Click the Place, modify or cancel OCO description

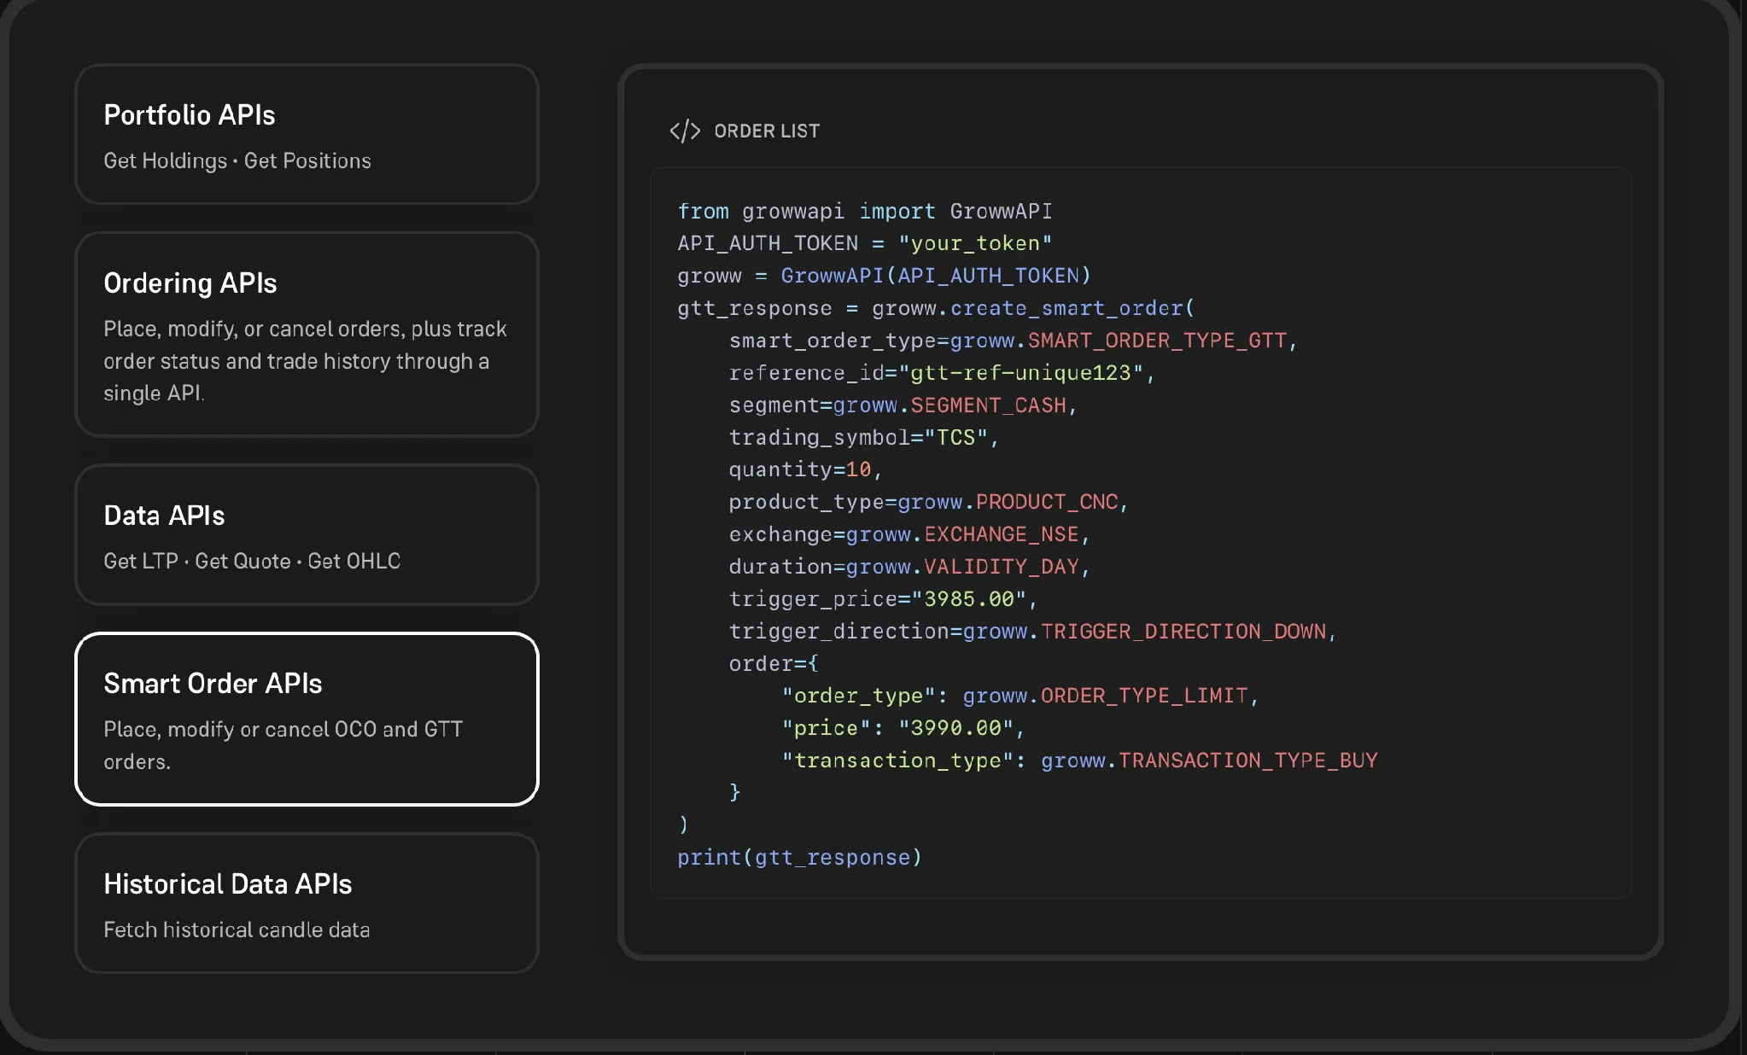click(283, 745)
